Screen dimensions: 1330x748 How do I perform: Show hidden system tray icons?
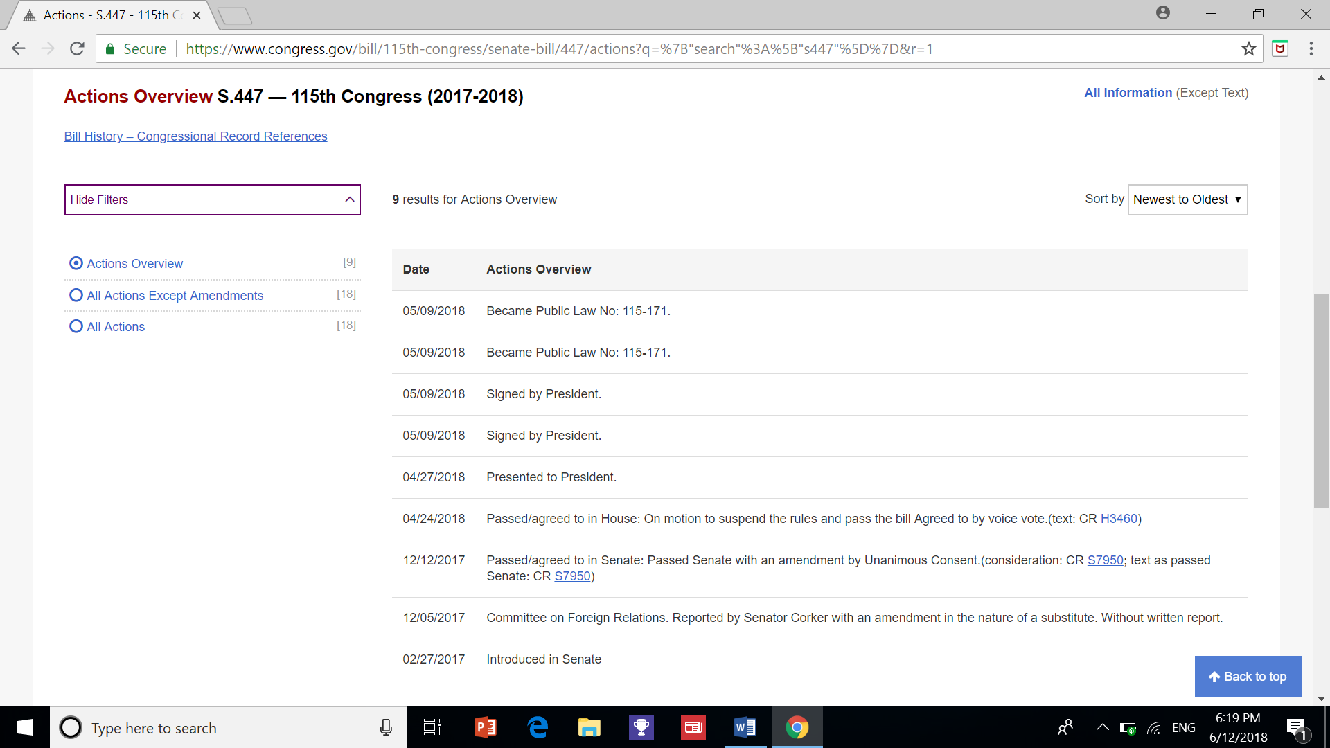(1102, 727)
